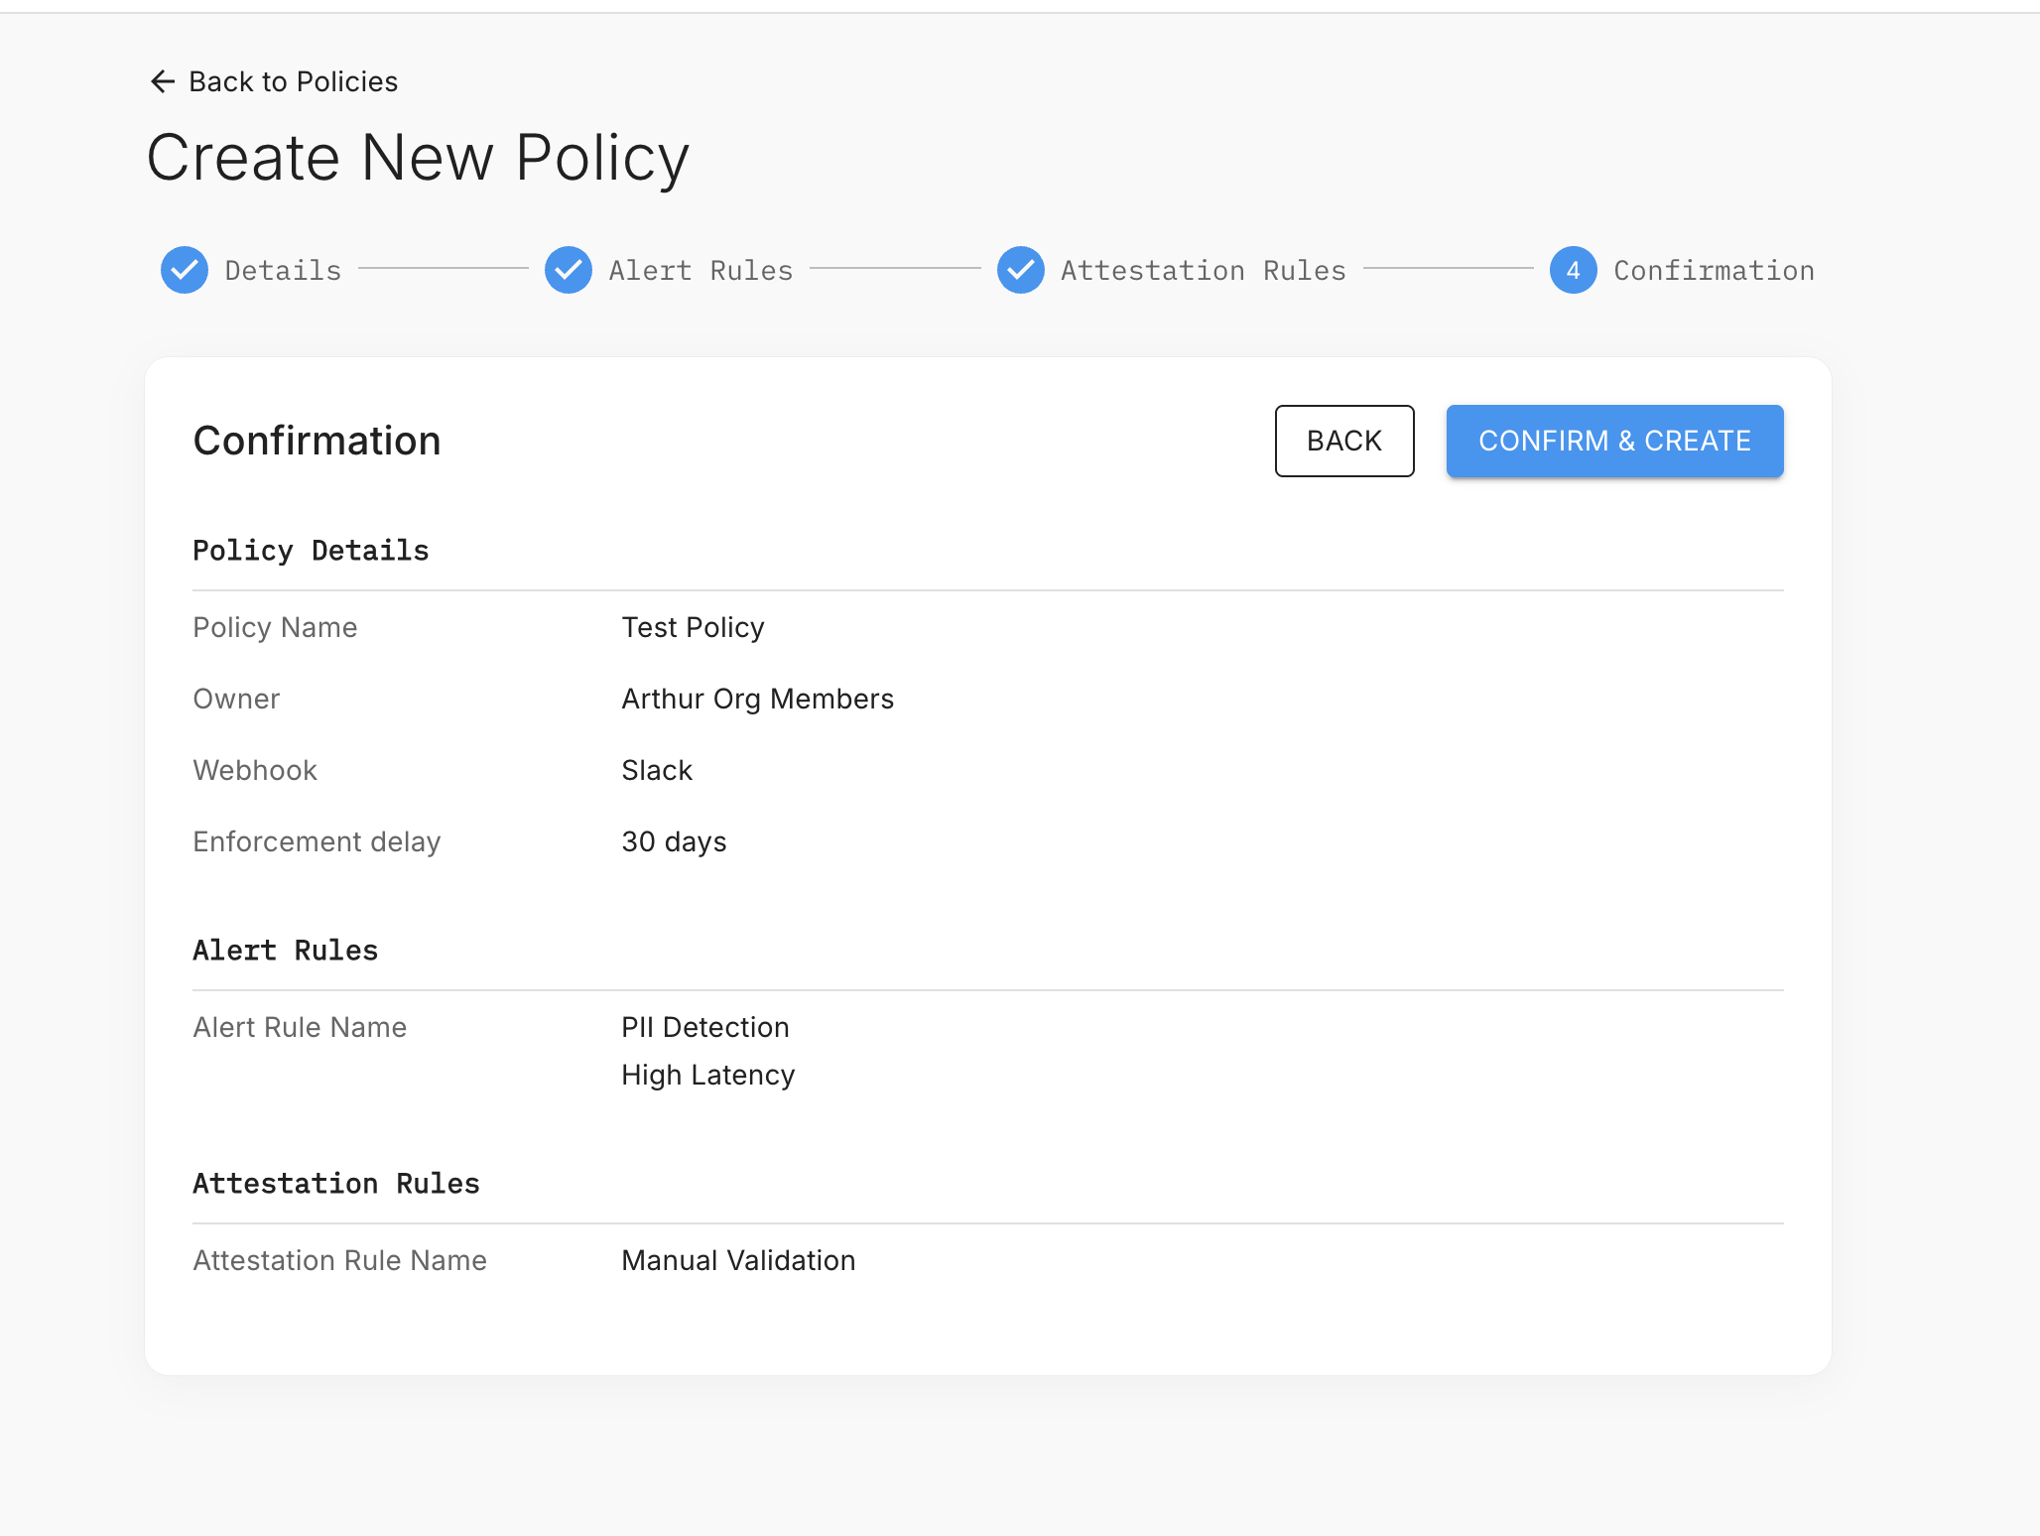Click the CONFIRM & CREATE button

tap(1614, 441)
